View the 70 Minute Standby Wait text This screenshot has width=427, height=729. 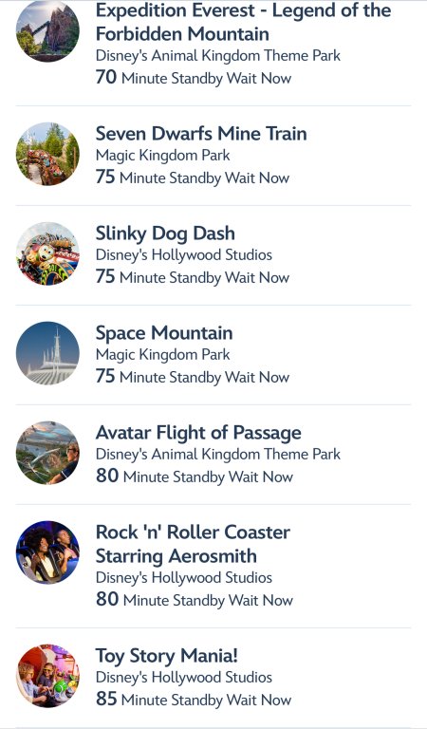point(194,77)
